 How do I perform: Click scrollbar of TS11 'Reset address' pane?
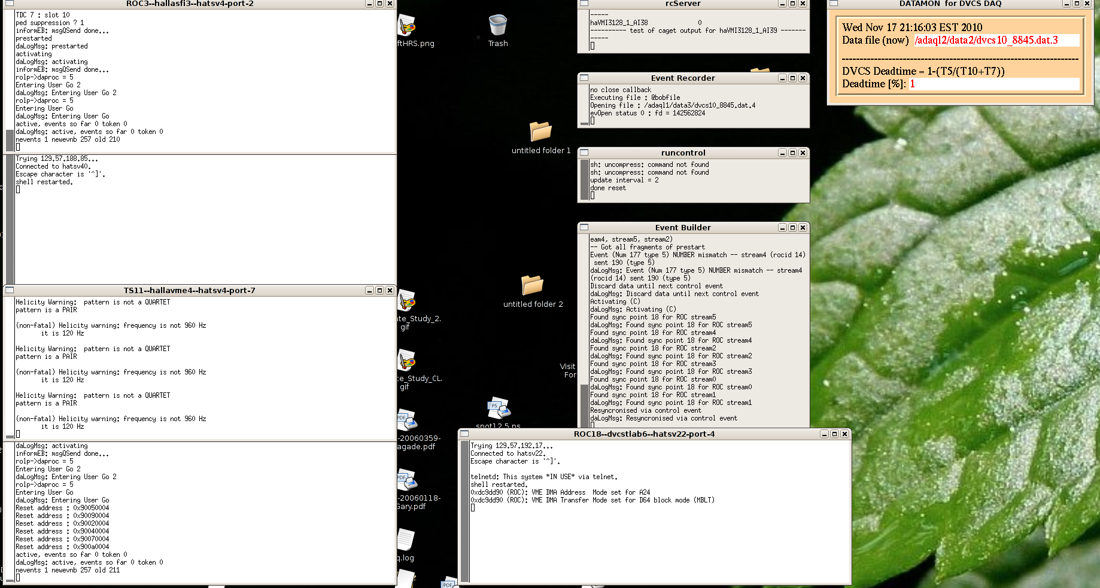tap(10, 512)
